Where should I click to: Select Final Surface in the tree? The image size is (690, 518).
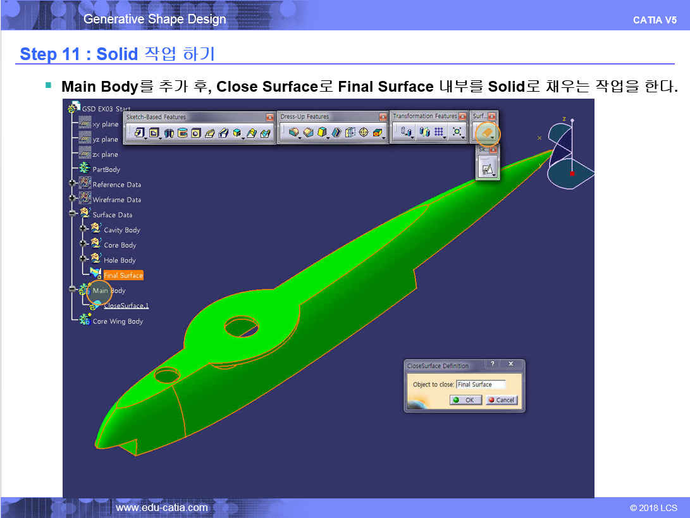click(123, 276)
